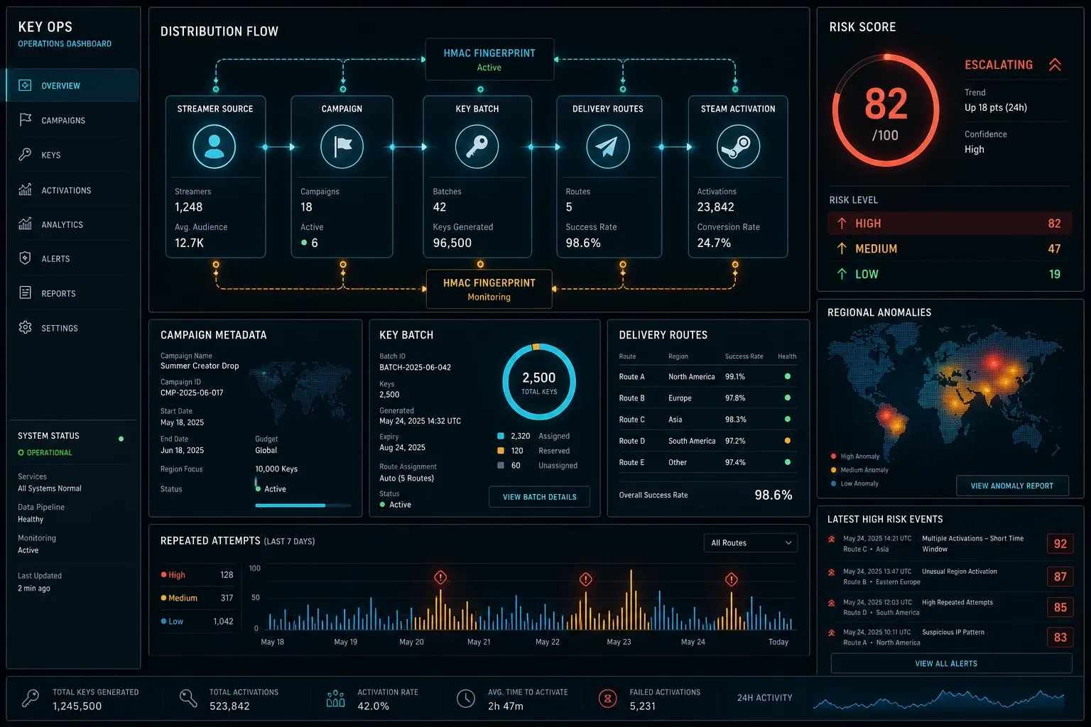Open the All Routes dropdown
The width and height of the screenshot is (1091, 727).
click(x=750, y=542)
